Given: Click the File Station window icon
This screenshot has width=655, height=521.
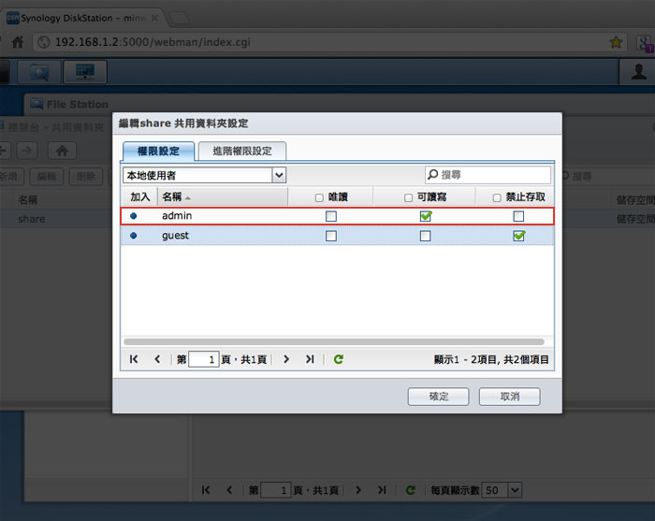Looking at the screenshot, I should (36, 104).
